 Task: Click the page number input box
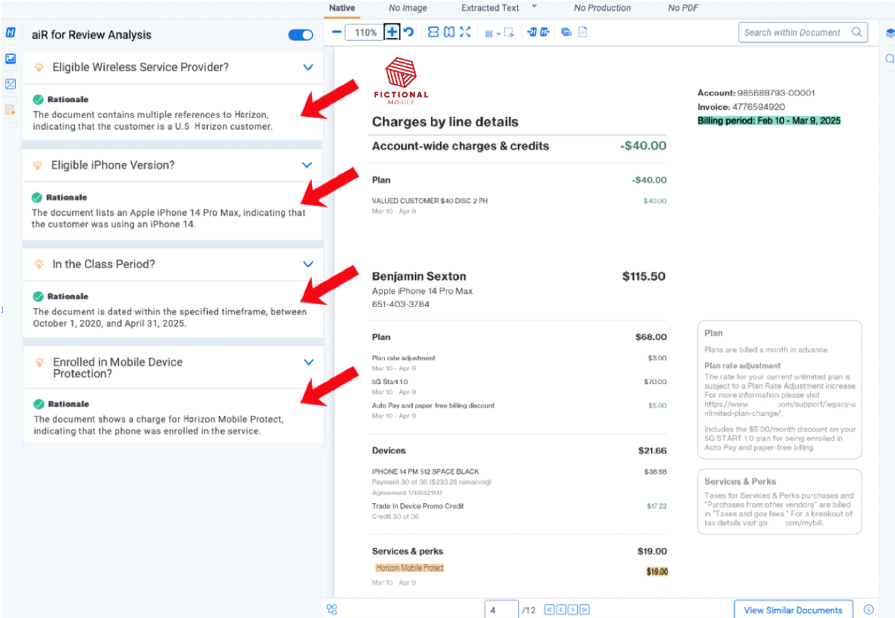click(x=501, y=610)
